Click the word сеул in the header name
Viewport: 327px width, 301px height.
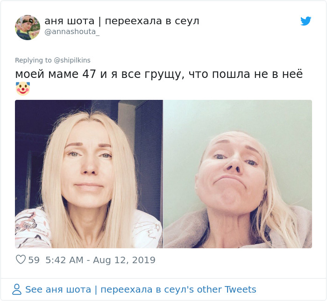point(187,21)
